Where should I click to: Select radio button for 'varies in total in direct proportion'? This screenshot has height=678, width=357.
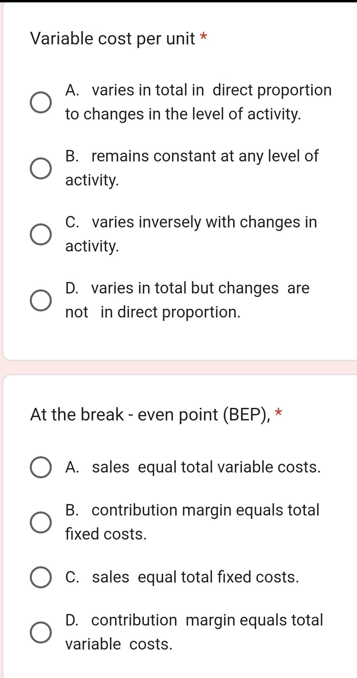click(x=41, y=102)
